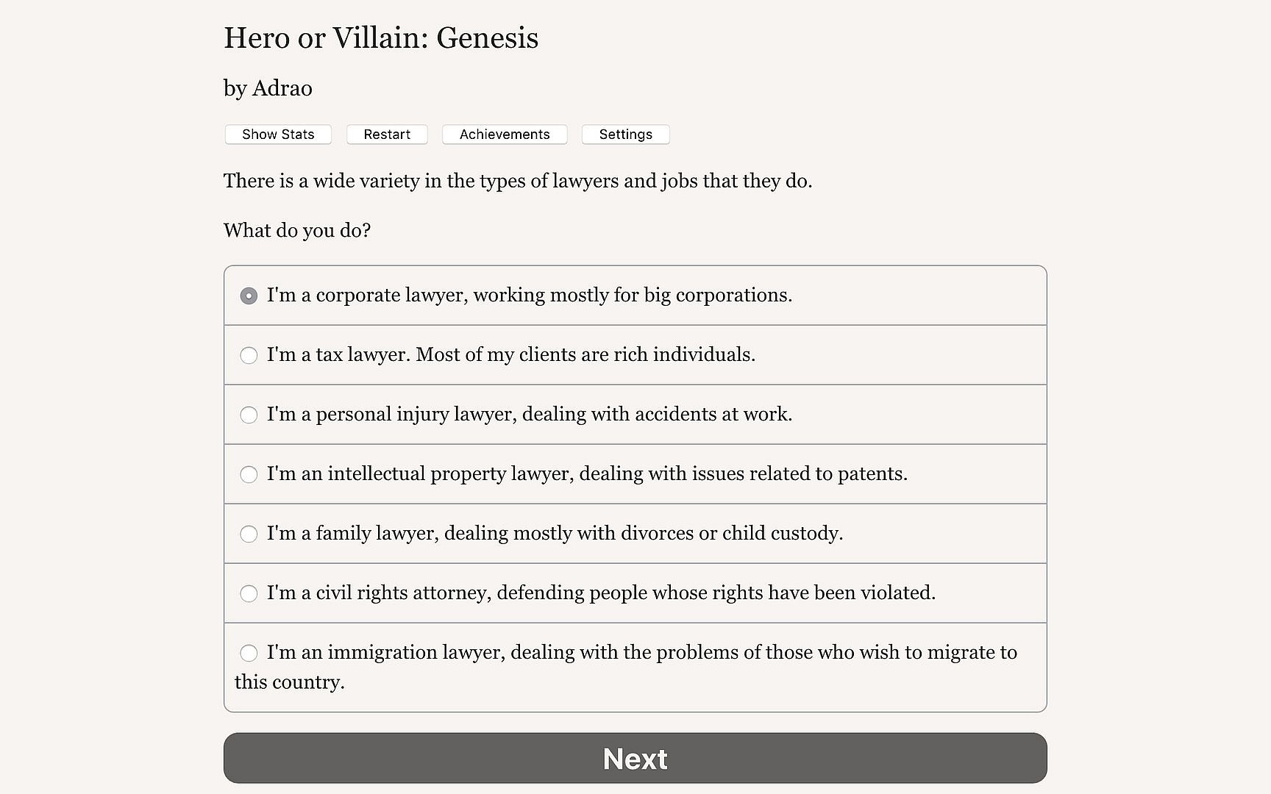This screenshot has width=1271, height=794.
Task: Click the "What do you do?" prompt
Action: 296,231
